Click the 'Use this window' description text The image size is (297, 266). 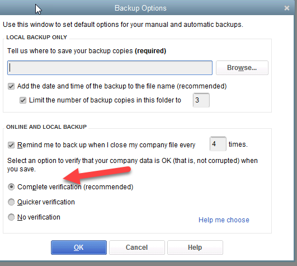click(x=123, y=25)
